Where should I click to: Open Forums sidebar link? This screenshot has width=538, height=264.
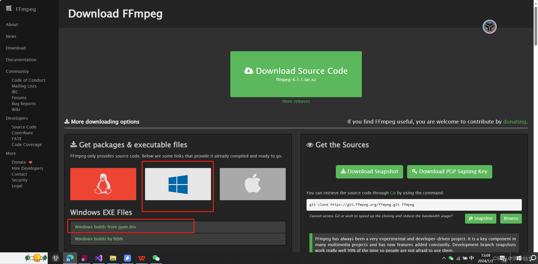(19, 98)
